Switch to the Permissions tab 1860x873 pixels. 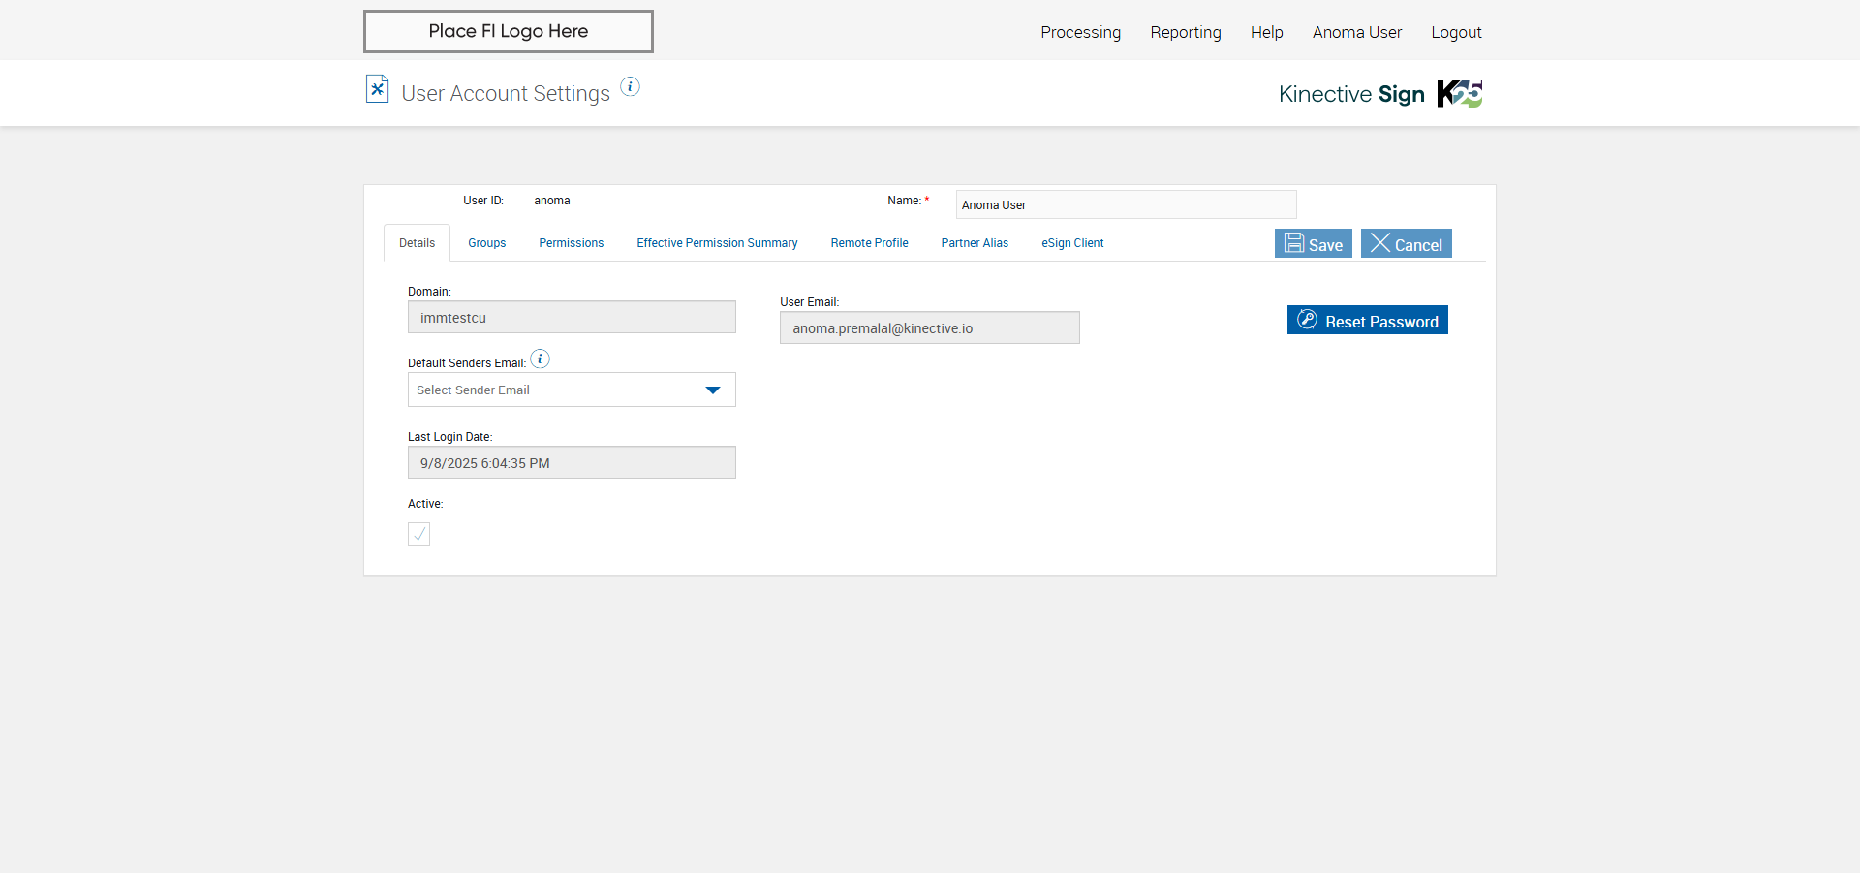(571, 243)
